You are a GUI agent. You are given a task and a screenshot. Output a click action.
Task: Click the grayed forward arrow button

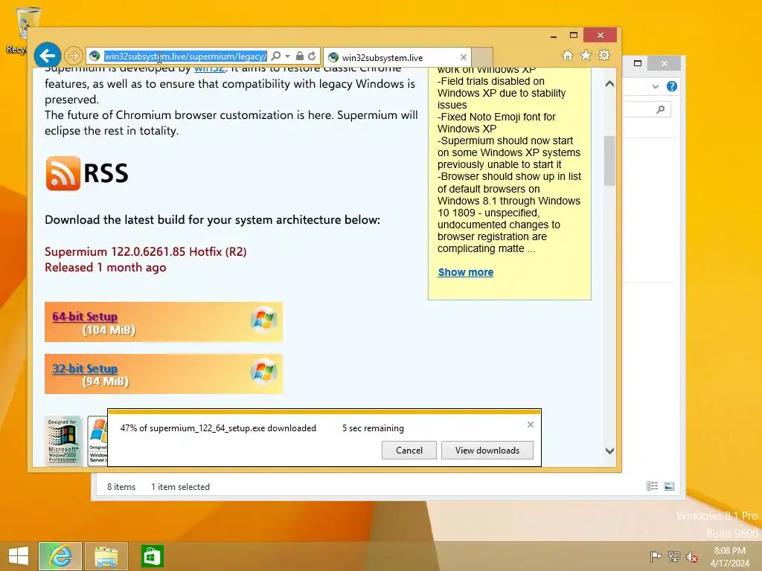pyautogui.click(x=74, y=56)
